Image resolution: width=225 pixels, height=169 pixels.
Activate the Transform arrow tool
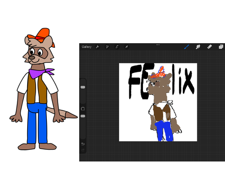127,47
